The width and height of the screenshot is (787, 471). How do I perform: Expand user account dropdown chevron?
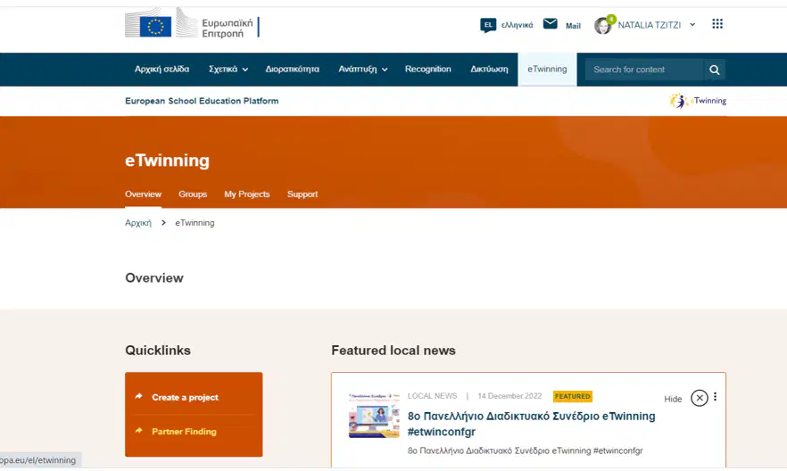click(x=692, y=25)
